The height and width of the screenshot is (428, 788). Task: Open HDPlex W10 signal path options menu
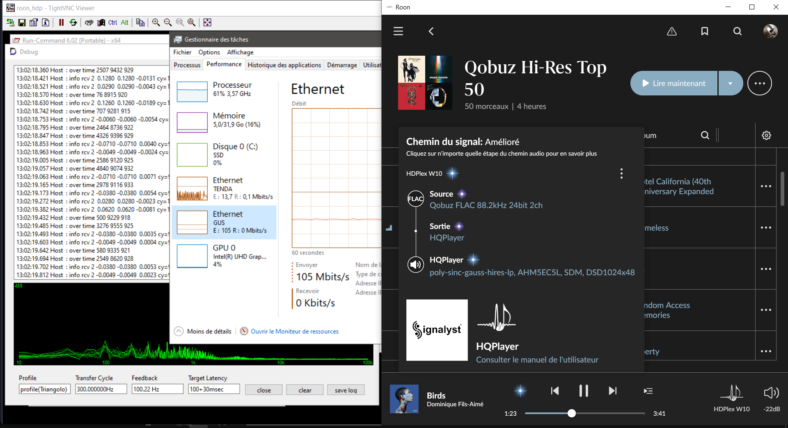pos(621,174)
